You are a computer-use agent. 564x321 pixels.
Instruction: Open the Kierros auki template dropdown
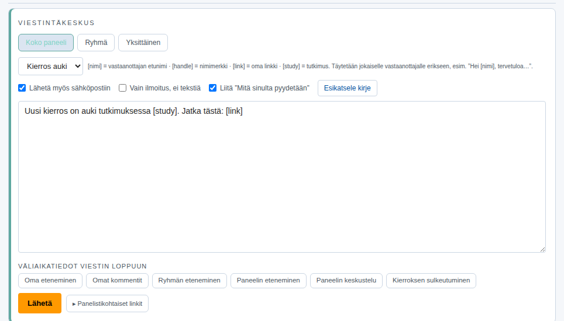(x=51, y=67)
